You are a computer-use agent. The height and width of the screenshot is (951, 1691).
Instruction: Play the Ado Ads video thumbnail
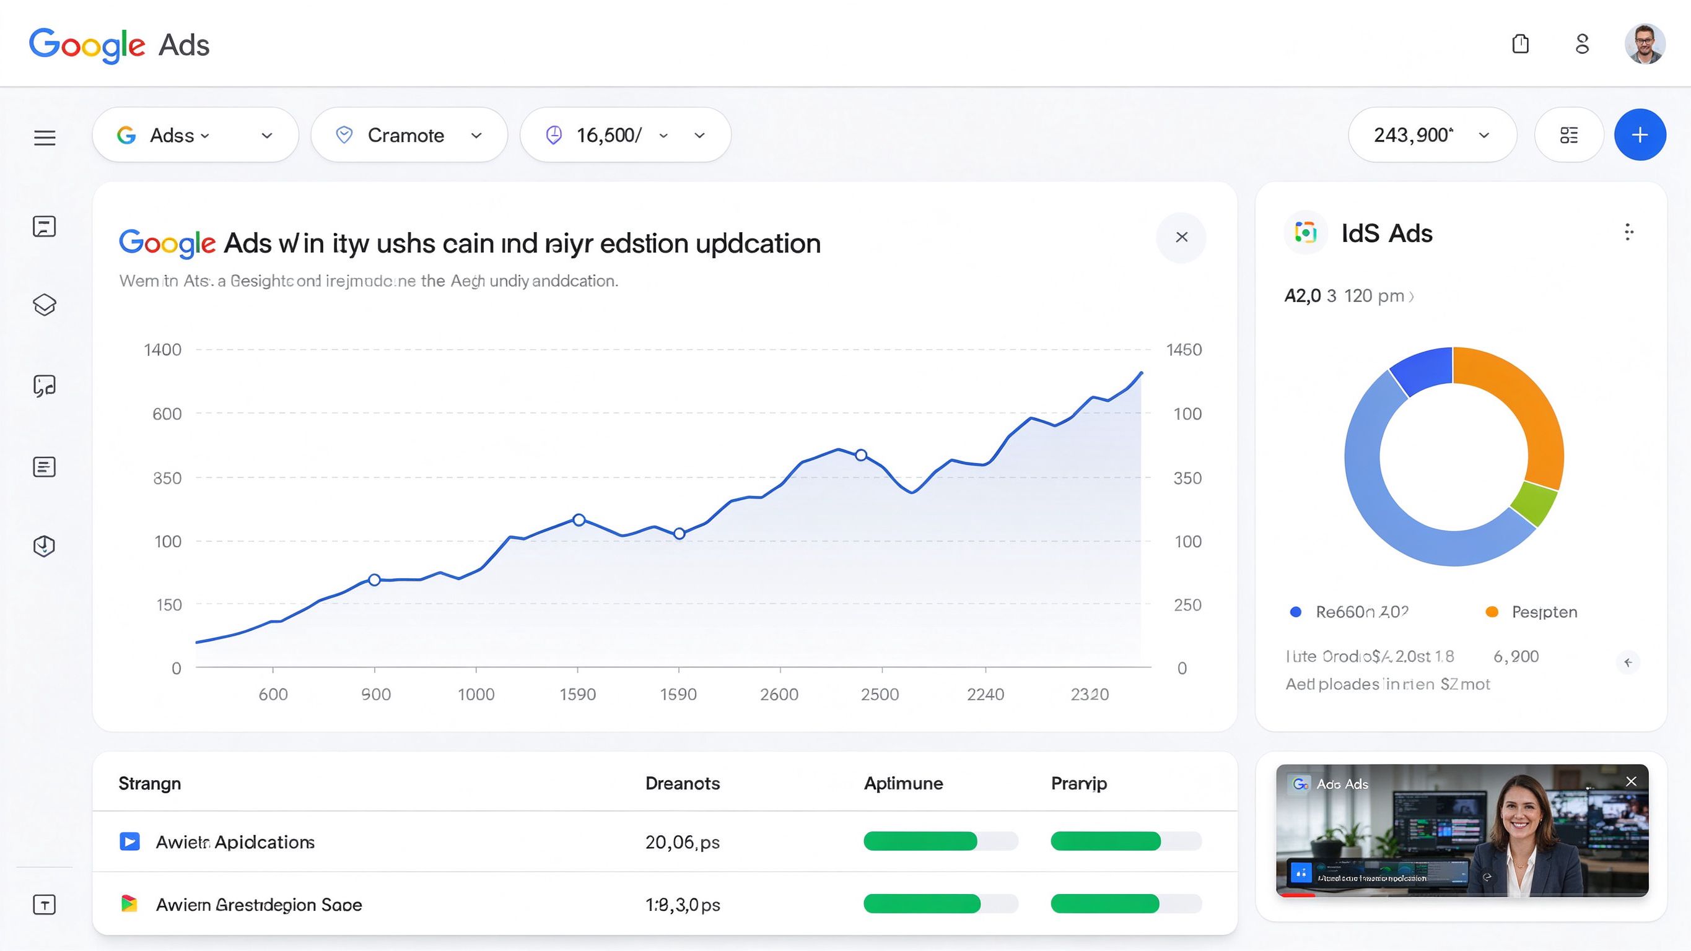[1462, 830]
